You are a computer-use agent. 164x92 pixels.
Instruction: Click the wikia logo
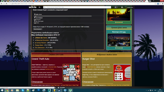pos(33,7)
